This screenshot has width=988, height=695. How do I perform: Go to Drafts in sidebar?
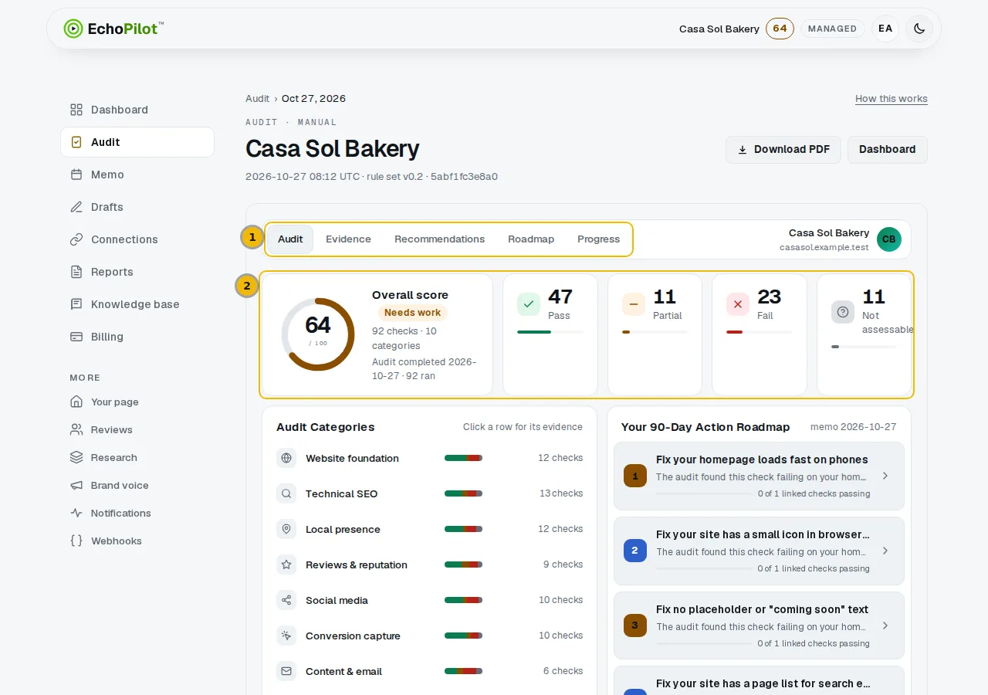point(137,207)
